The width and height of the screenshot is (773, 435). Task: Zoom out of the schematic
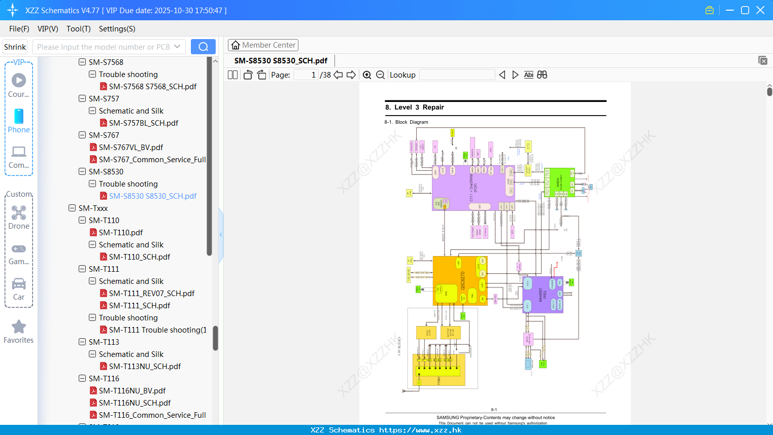380,75
